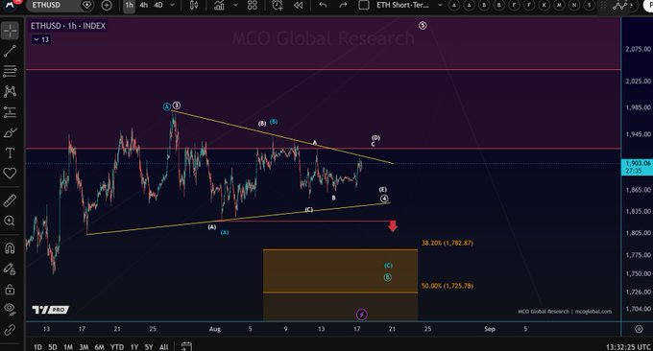Redo the last chart action

pos(343,6)
